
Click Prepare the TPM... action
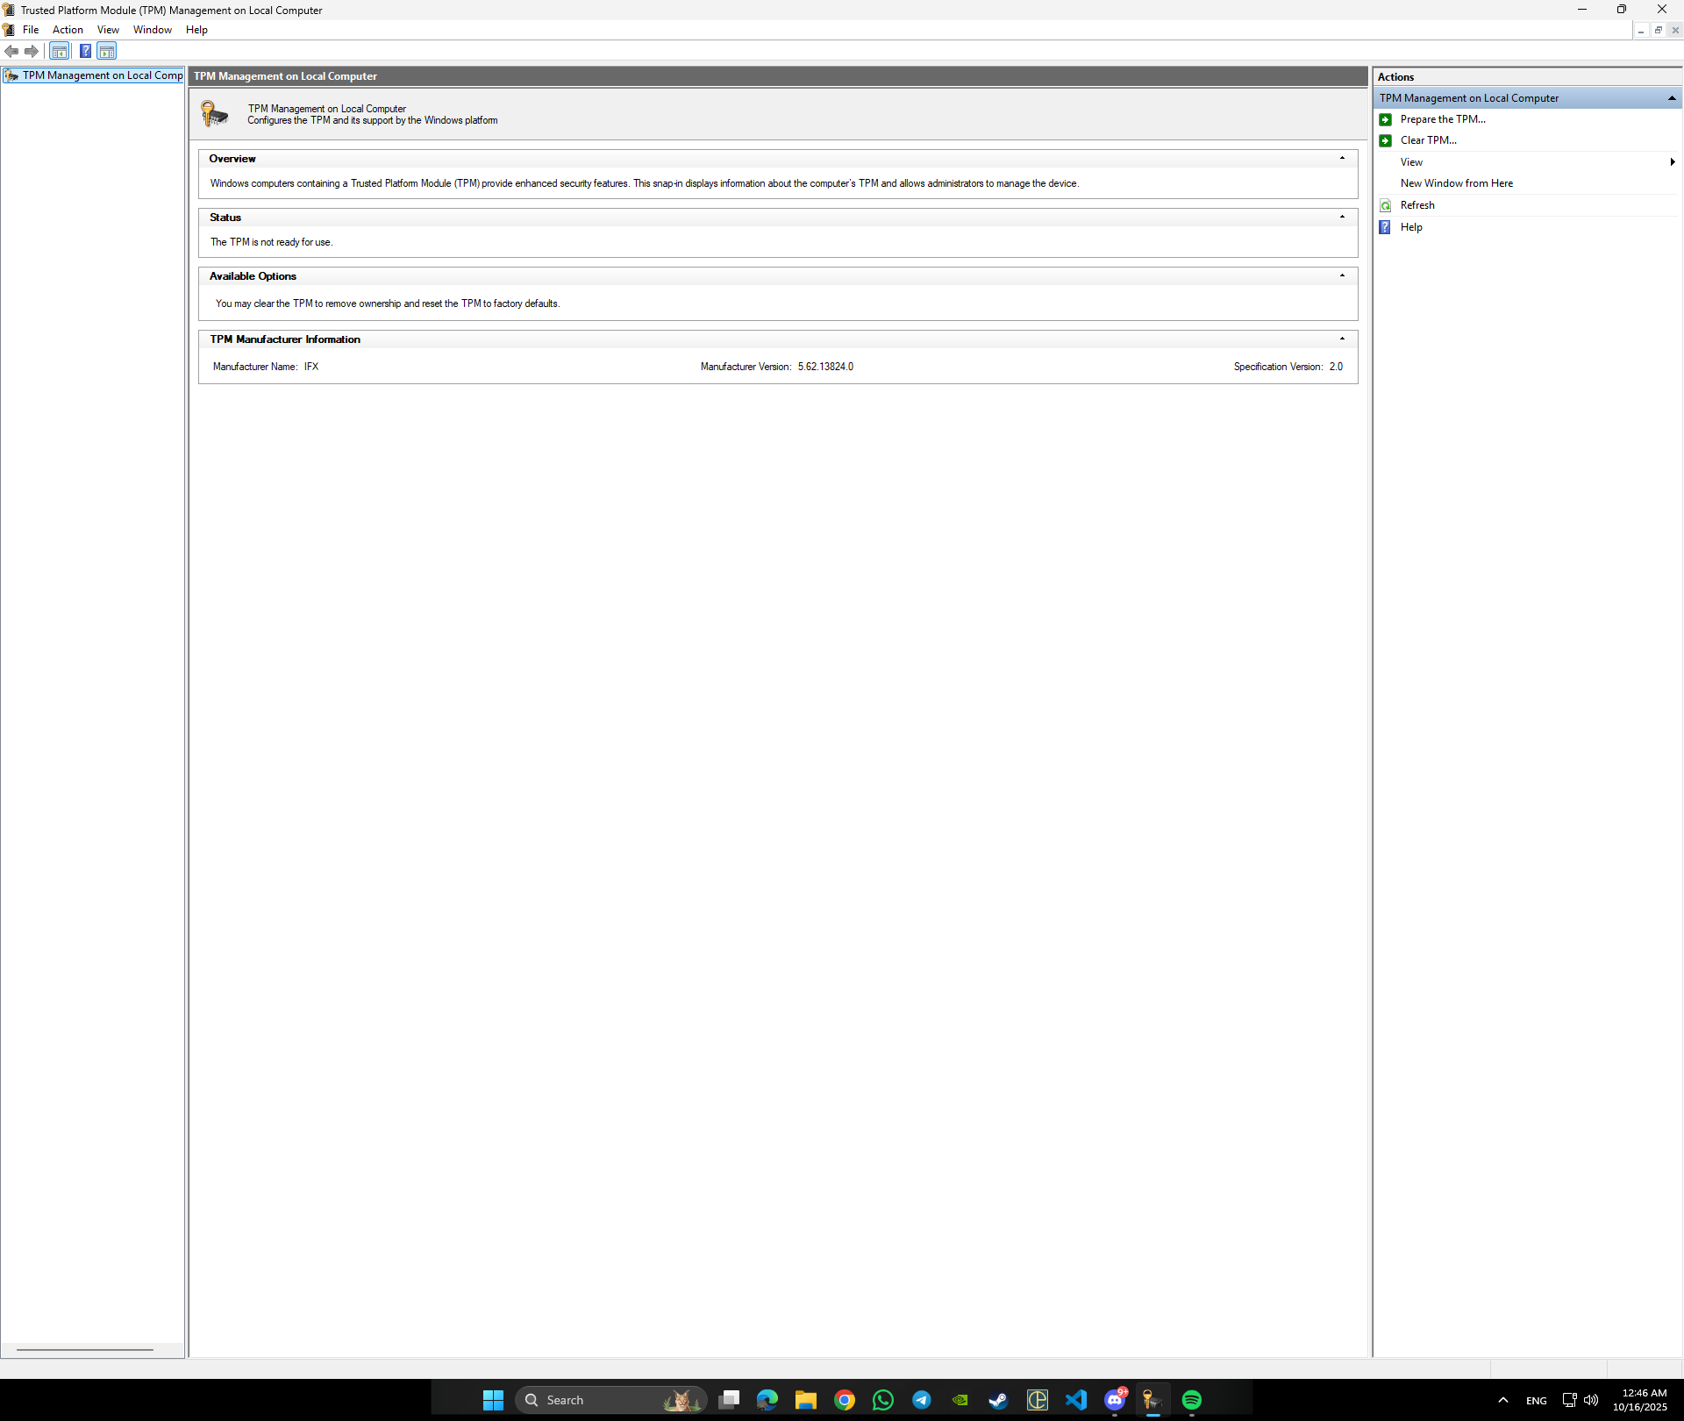[1442, 119]
